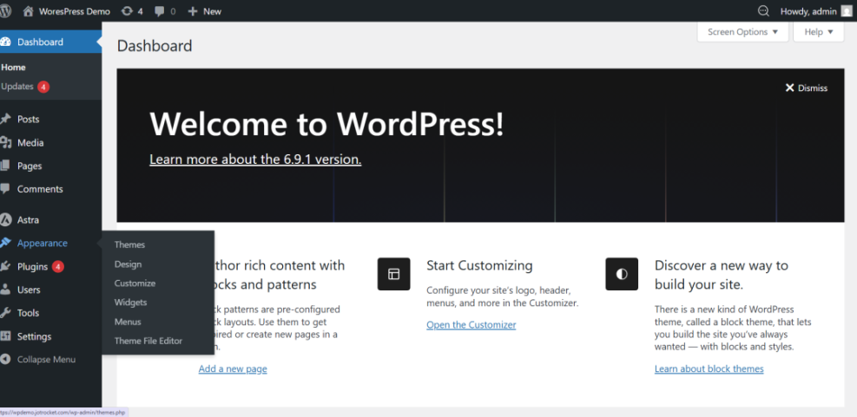Open the comments bubble icon in admin bar
This screenshot has height=417, width=857.
coord(160,11)
